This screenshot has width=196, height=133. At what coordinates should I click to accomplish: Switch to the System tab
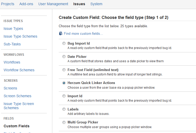[x=96, y=4]
